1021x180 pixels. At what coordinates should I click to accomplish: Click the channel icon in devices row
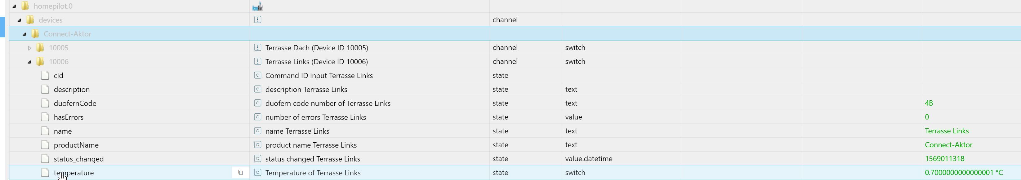pyautogui.click(x=258, y=20)
